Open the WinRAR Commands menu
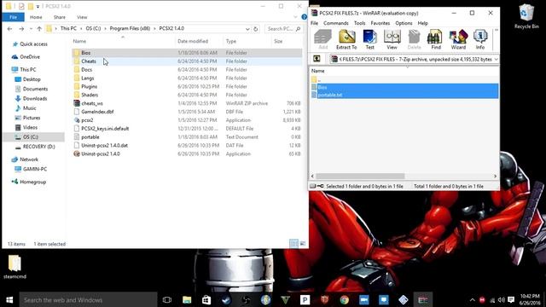The image size is (546, 307). (335, 23)
